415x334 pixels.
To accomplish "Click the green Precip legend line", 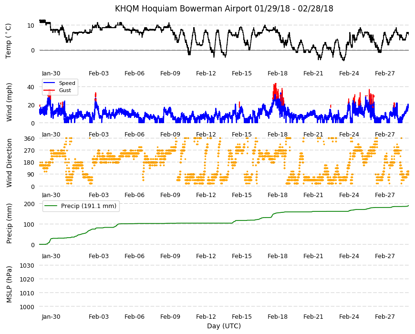I will (52, 206).
